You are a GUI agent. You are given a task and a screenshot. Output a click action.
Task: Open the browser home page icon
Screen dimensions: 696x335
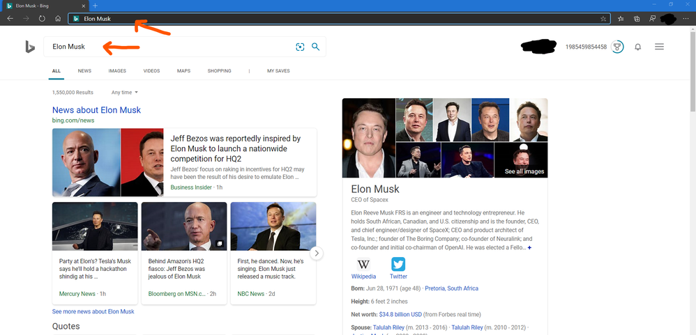pos(58,19)
